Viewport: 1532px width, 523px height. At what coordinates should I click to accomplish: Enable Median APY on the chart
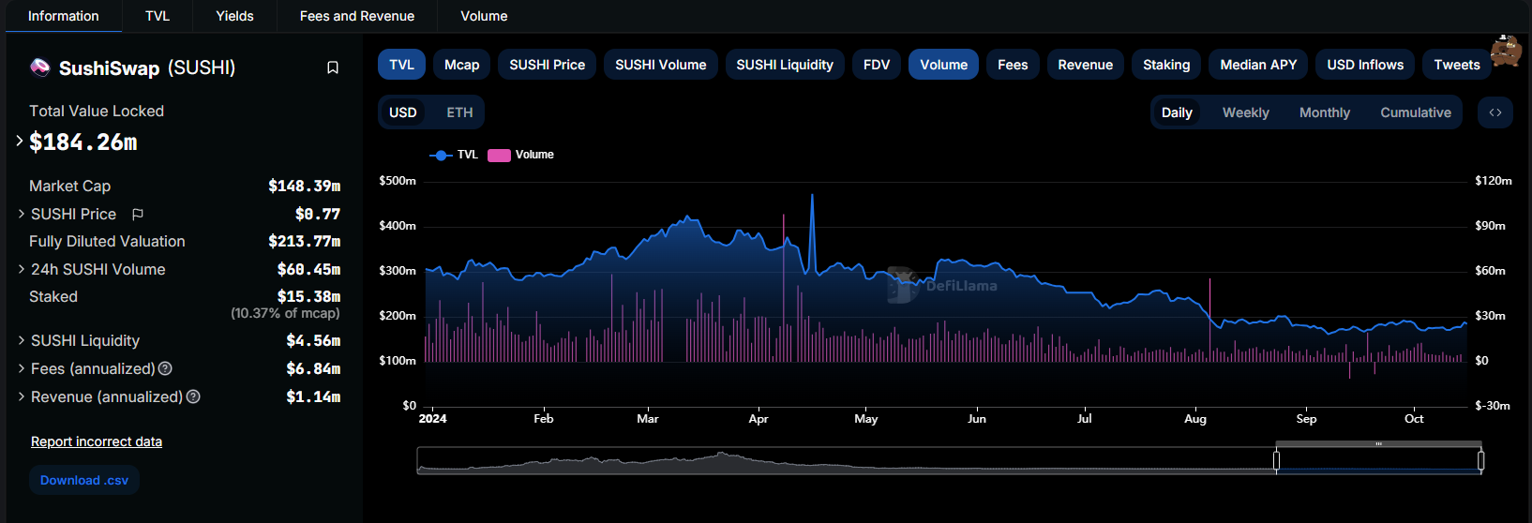click(x=1258, y=65)
